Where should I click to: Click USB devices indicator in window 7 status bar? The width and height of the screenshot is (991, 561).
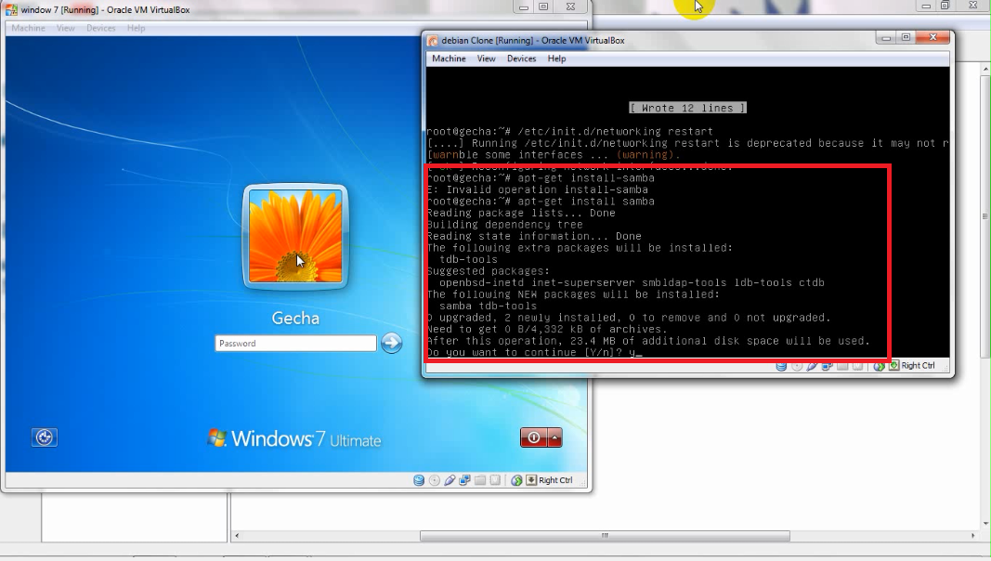[450, 480]
